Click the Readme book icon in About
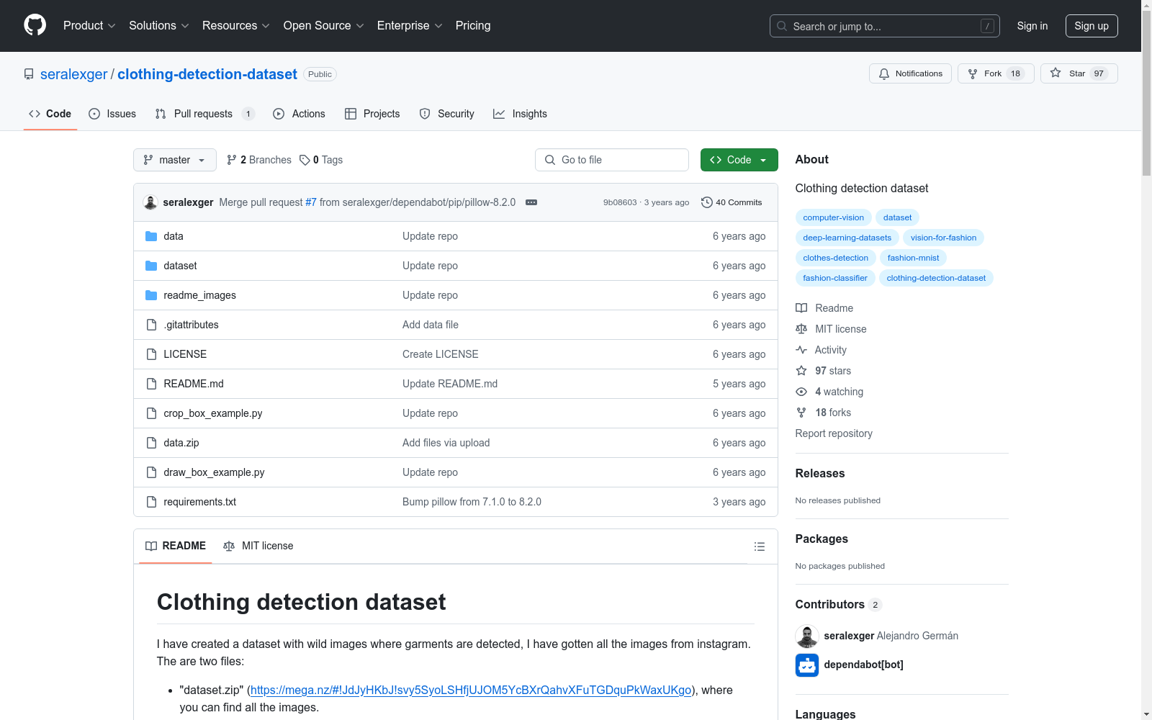1152x720 pixels. 801,308
